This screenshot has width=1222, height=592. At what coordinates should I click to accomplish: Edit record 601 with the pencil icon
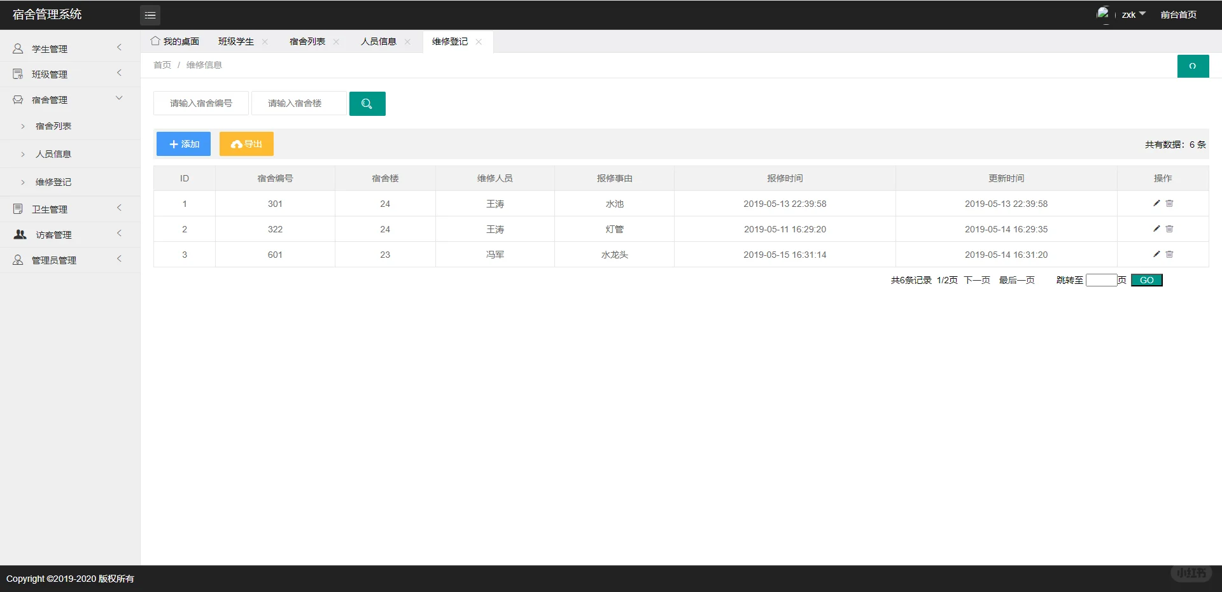(x=1156, y=254)
